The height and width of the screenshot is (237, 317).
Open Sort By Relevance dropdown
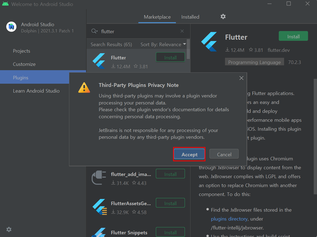[163, 45]
